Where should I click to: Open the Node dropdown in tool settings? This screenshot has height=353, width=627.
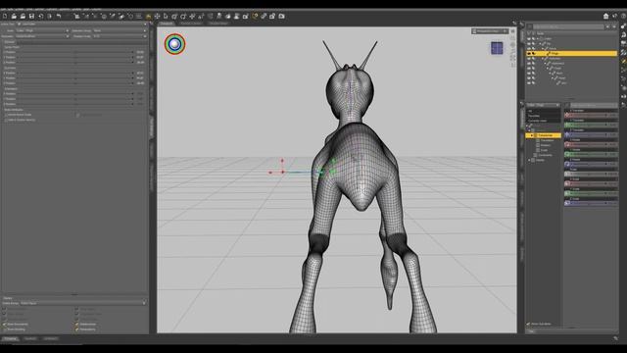(x=42, y=30)
